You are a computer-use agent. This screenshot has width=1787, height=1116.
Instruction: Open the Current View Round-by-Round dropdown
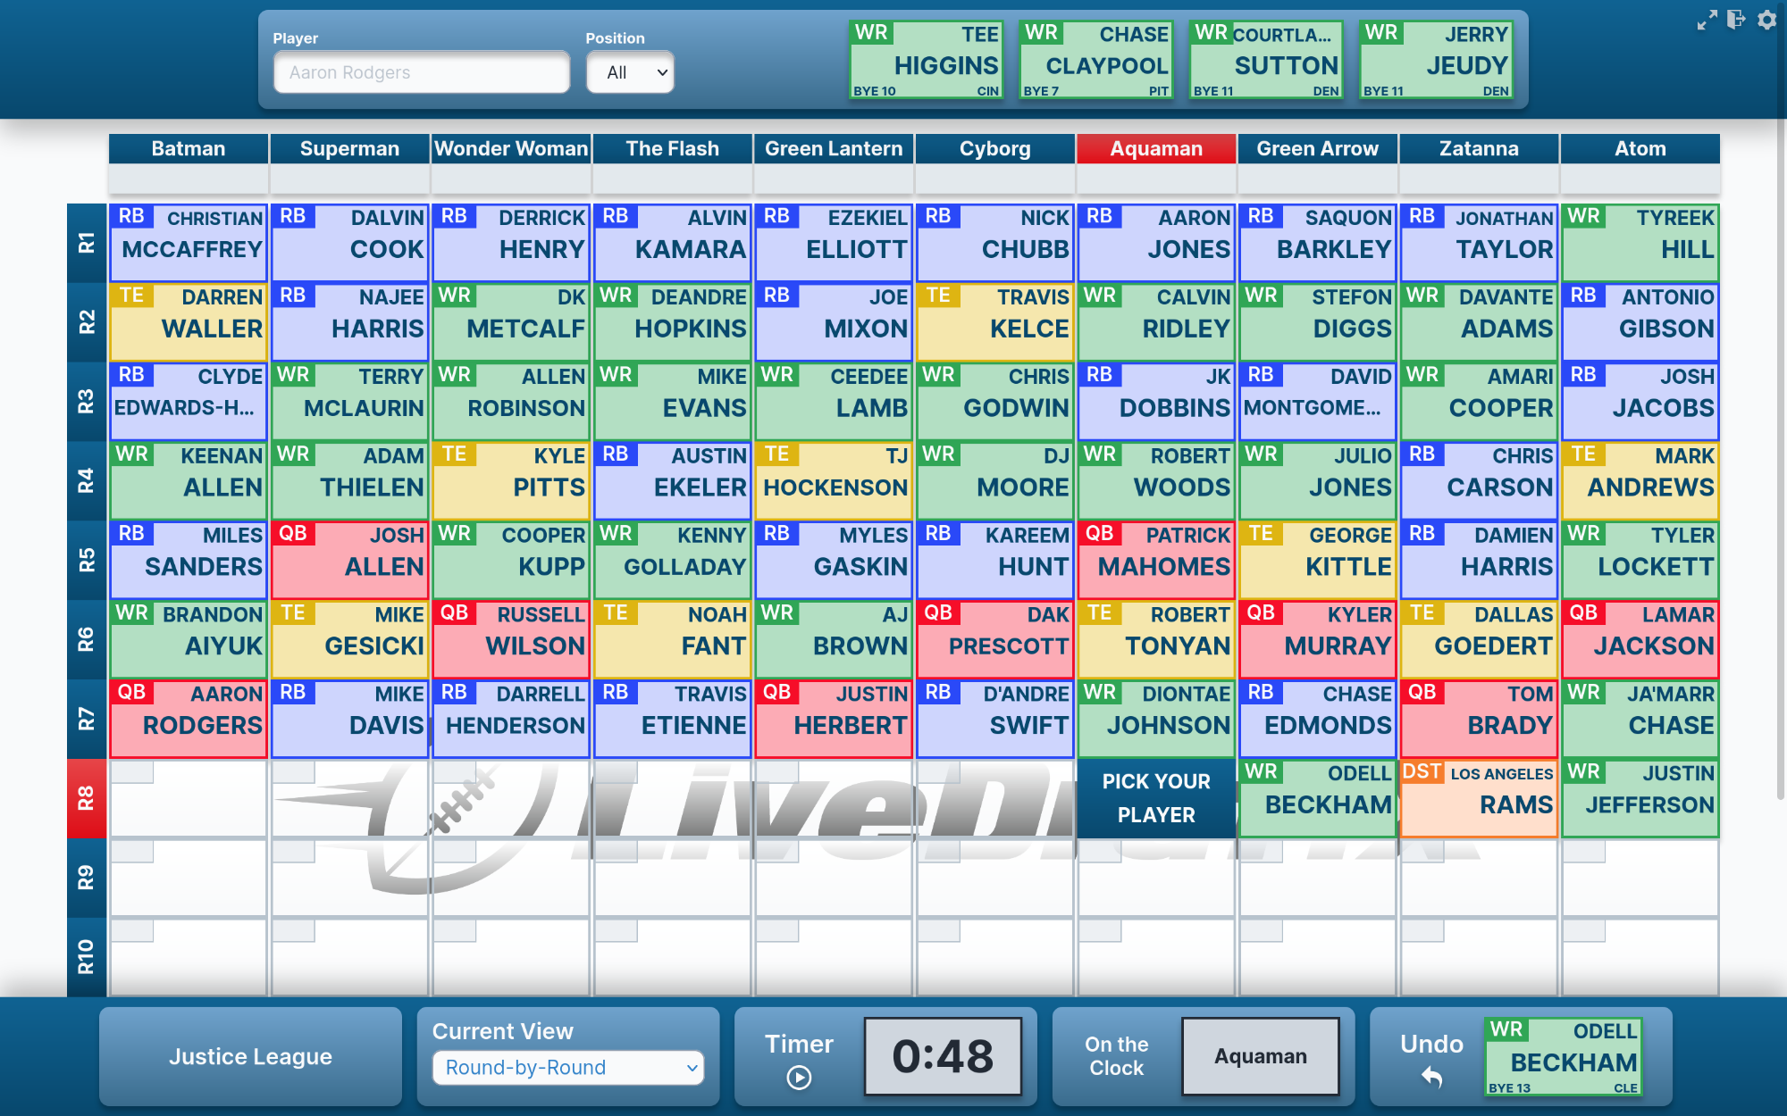click(x=568, y=1067)
